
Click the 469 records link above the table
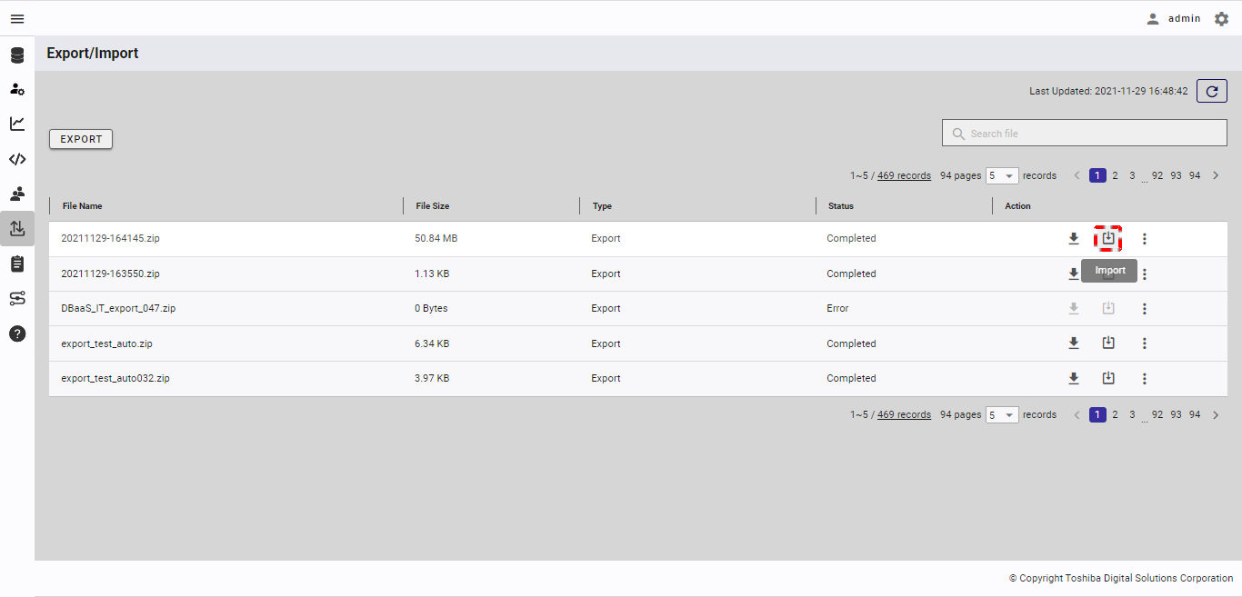pyautogui.click(x=904, y=175)
